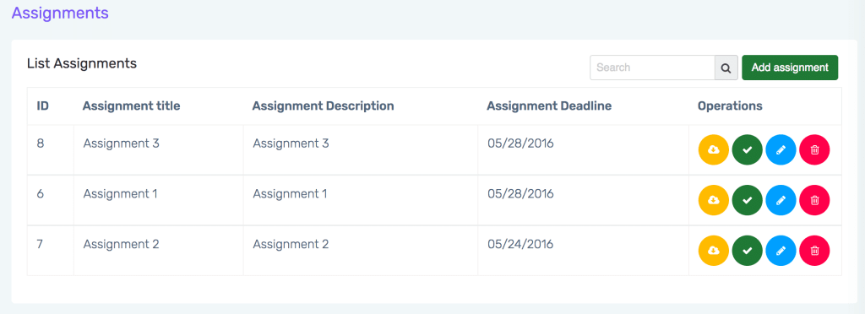This screenshot has height=314, width=865.
Task: Click the Assignment Deadline column header
Action: [x=549, y=106]
